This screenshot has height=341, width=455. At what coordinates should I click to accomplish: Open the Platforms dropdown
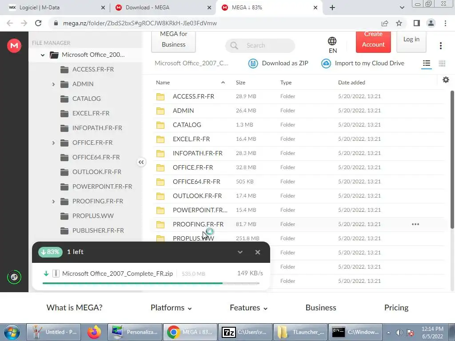pyautogui.click(x=171, y=308)
